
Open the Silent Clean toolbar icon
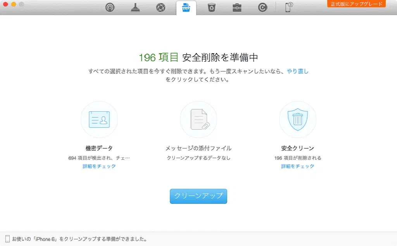[x=110, y=7]
